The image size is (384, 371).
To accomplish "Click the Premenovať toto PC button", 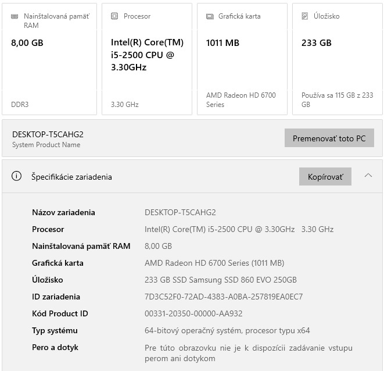I will (329, 138).
